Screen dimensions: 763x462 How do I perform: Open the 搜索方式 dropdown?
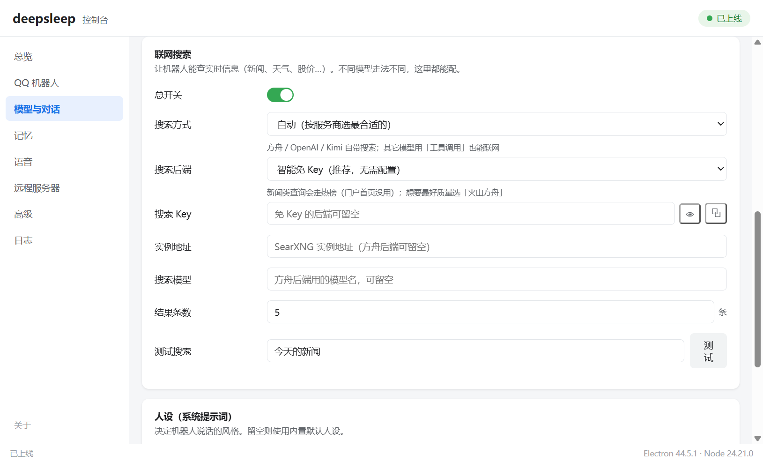pyautogui.click(x=496, y=124)
